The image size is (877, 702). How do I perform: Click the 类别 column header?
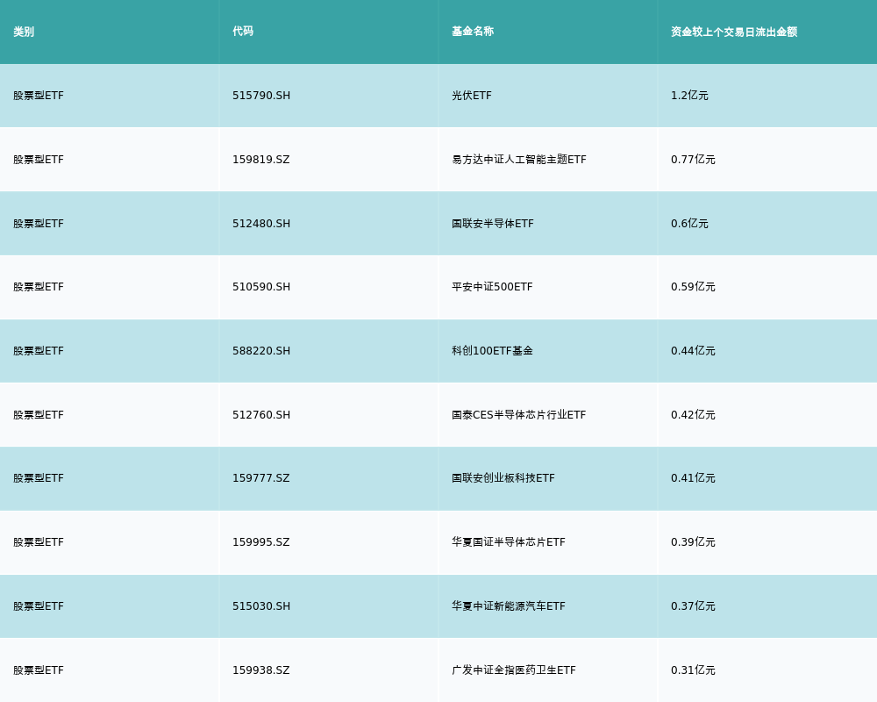click(x=24, y=32)
